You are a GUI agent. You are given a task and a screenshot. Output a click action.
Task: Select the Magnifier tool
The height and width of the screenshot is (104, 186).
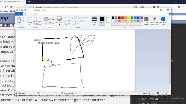[x=53, y=23]
